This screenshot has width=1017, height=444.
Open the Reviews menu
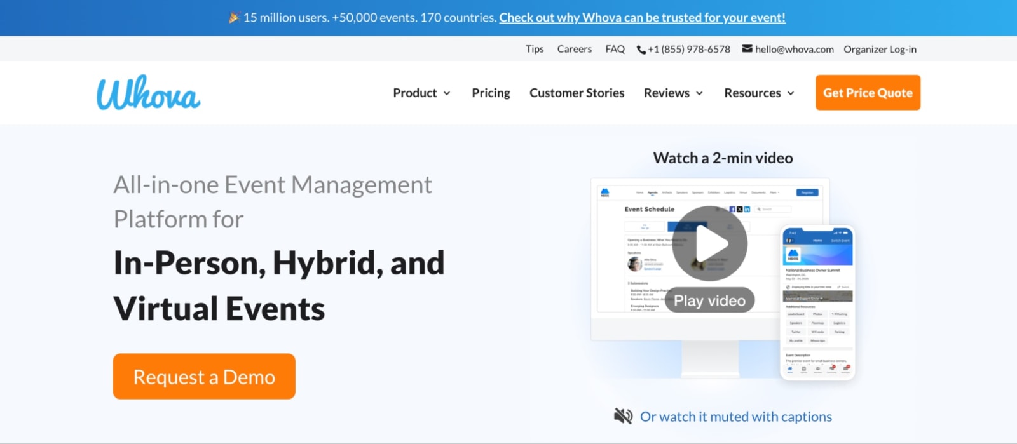click(x=673, y=93)
